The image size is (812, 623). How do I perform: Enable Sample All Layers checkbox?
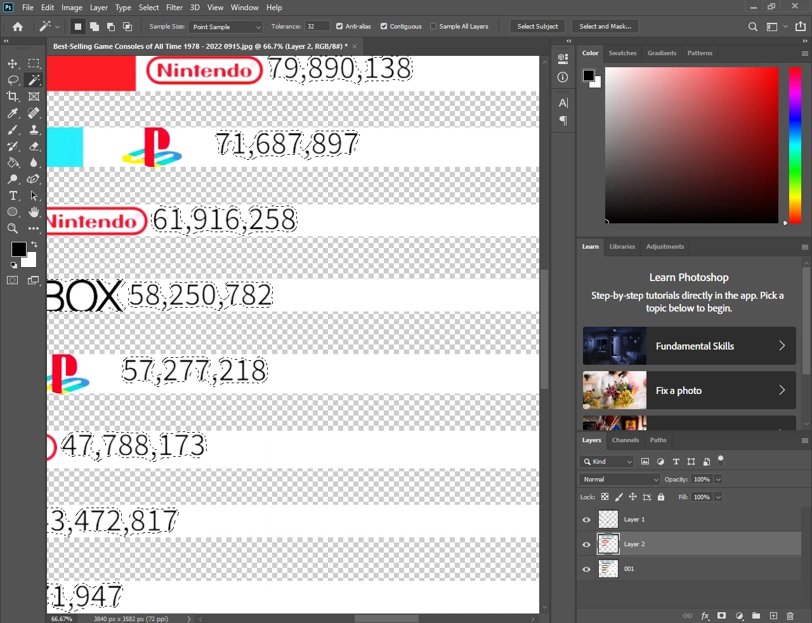(x=433, y=27)
